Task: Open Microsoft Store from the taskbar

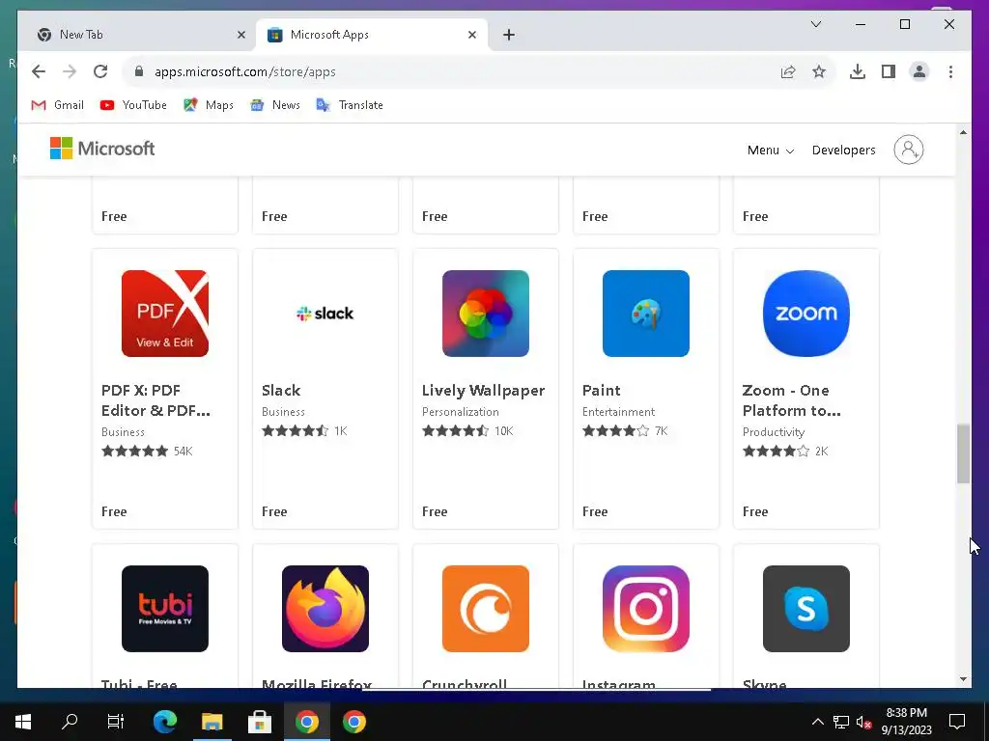Action: (259, 722)
